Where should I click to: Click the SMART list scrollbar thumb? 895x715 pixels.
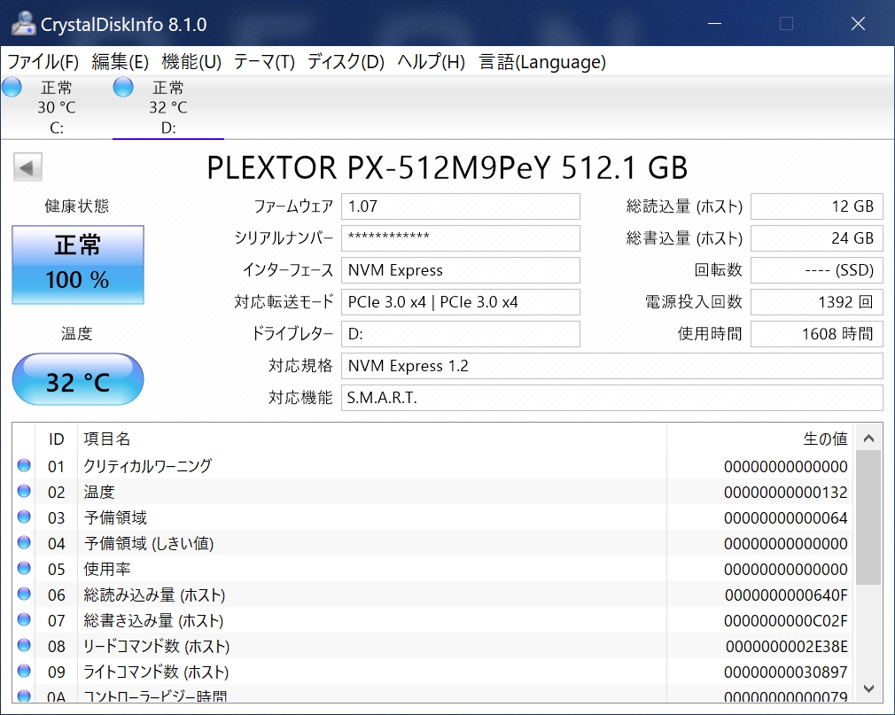(868, 517)
